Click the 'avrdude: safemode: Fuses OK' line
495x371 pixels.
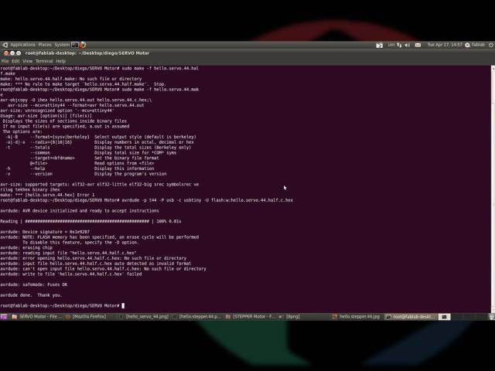(x=33, y=284)
